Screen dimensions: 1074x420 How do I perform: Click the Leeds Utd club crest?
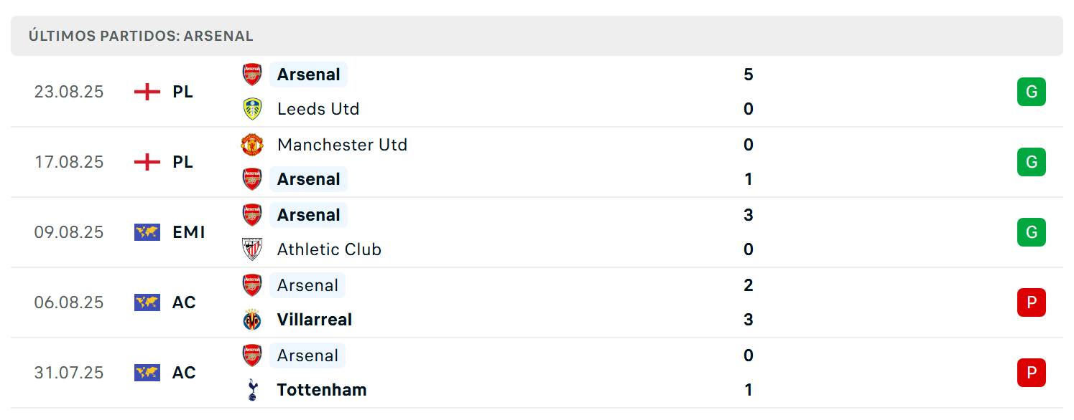[x=252, y=109]
